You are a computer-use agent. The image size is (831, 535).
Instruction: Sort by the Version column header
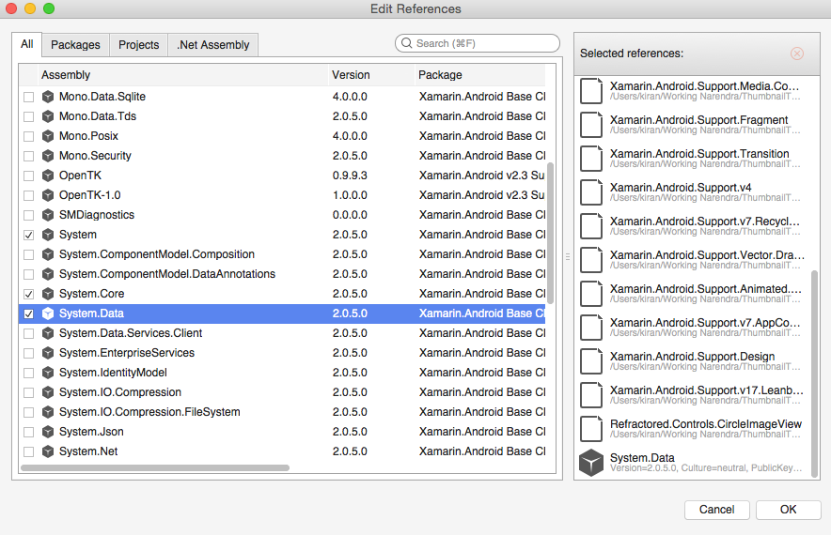click(371, 75)
